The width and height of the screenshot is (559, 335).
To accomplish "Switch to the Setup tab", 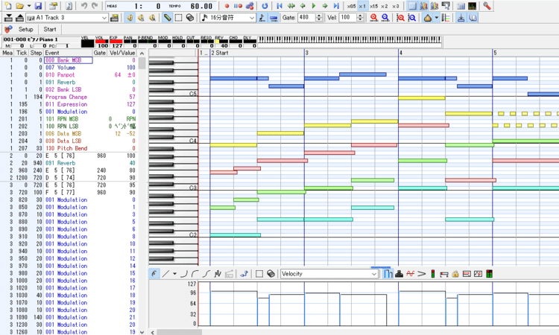I will [x=25, y=29].
